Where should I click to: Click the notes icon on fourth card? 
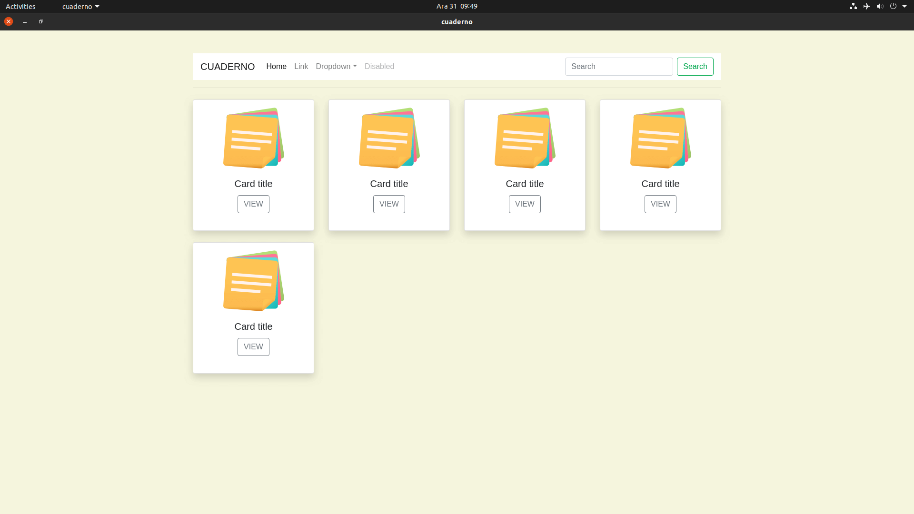click(660, 138)
